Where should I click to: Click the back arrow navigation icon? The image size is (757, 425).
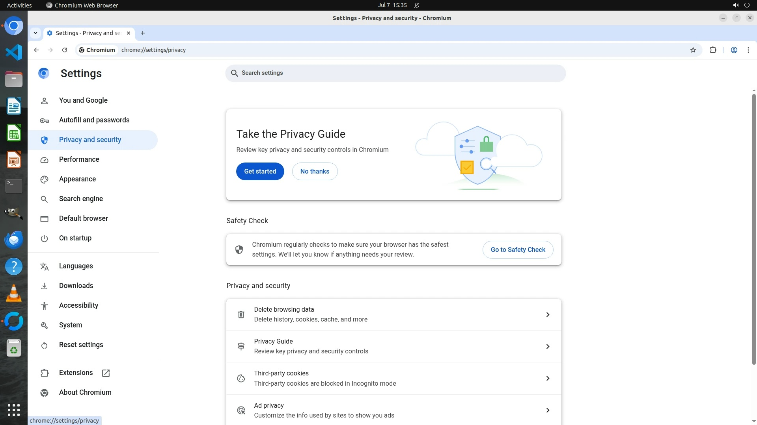(36, 50)
